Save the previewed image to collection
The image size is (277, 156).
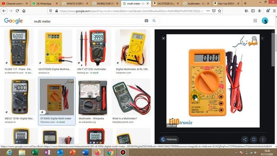click(x=254, y=140)
